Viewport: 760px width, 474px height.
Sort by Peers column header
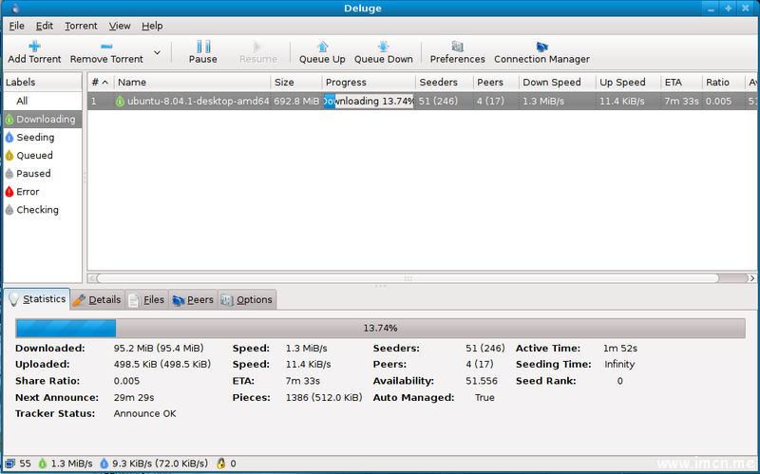click(x=496, y=82)
